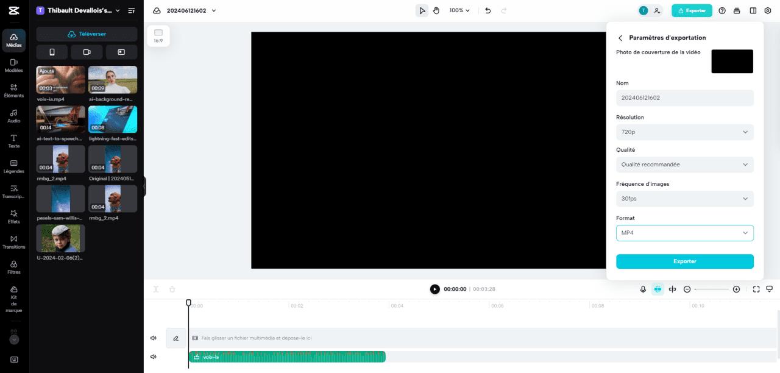The image size is (780, 373).
Task: Open the Qualité recommandée dropdown
Action: coord(685,165)
